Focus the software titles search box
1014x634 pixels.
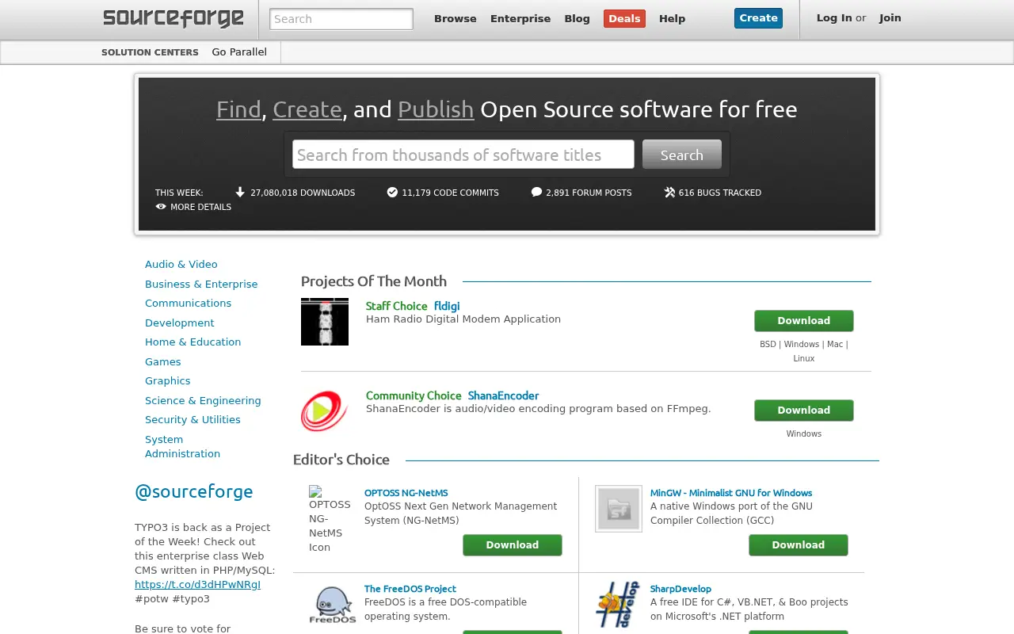click(463, 155)
